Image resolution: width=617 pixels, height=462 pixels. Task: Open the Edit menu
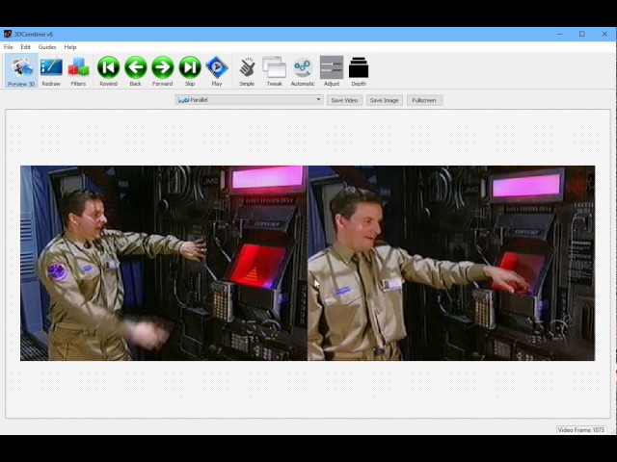(x=26, y=47)
